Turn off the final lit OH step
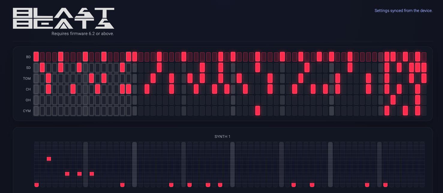443x193 pixels. 418,100
